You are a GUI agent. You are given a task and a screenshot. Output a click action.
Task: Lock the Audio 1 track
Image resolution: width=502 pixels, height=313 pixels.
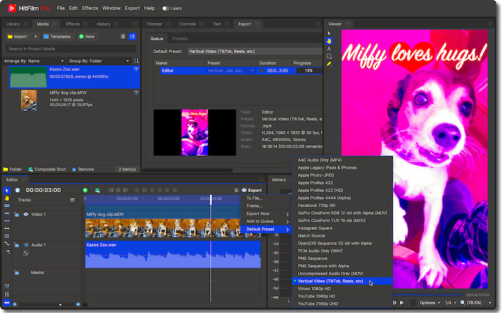click(17, 245)
